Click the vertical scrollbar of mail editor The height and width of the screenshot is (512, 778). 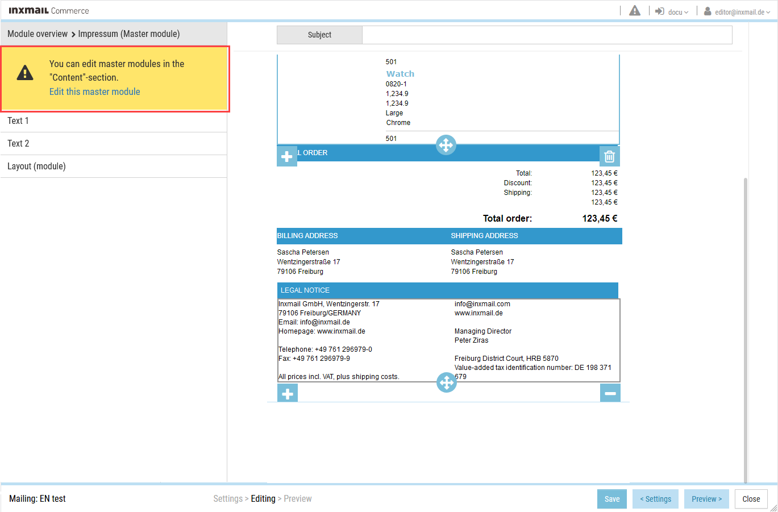pyautogui.click(x=746, y=330)
